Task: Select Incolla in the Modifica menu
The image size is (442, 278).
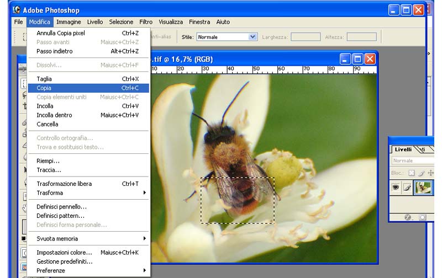Action: 45,106
